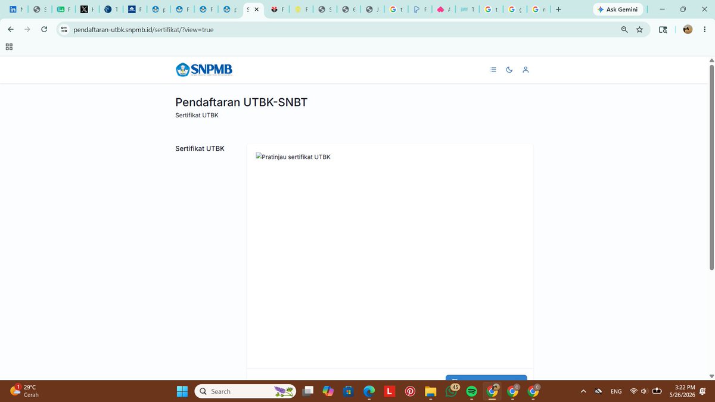Click the broken Pratinjau sertifikat UTBK image
Screen dimensions: 715x402
coord(293,157)
